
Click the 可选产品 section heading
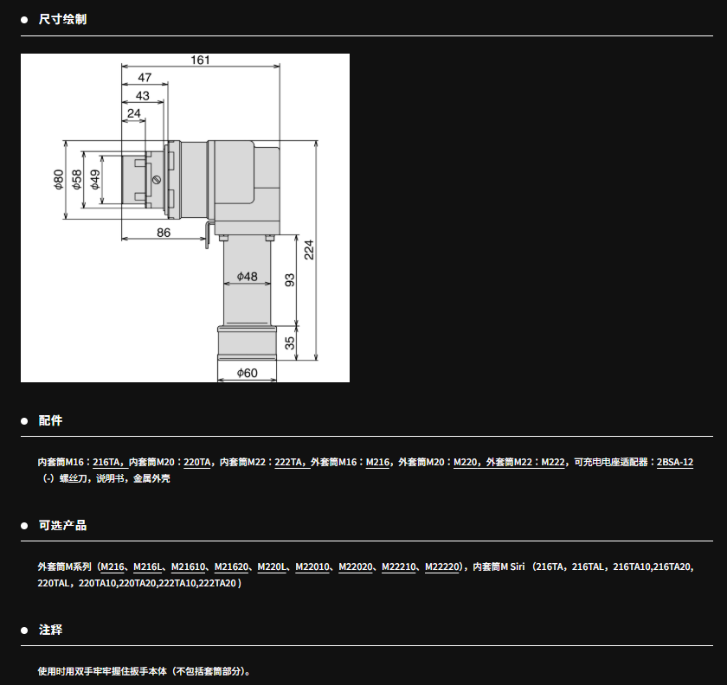pyautogui.click(x=62, y=525)
